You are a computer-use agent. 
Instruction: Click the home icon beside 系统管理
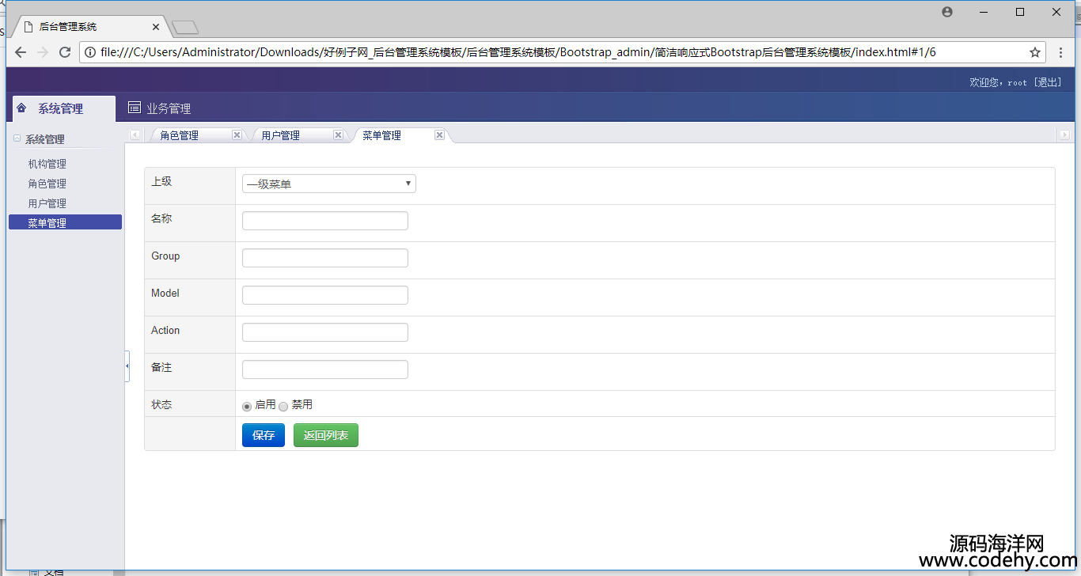(x=21, y=108)
